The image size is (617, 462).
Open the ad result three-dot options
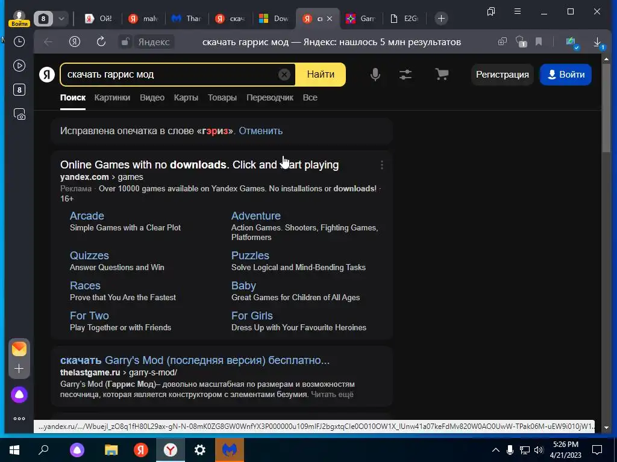coord(381,165)
